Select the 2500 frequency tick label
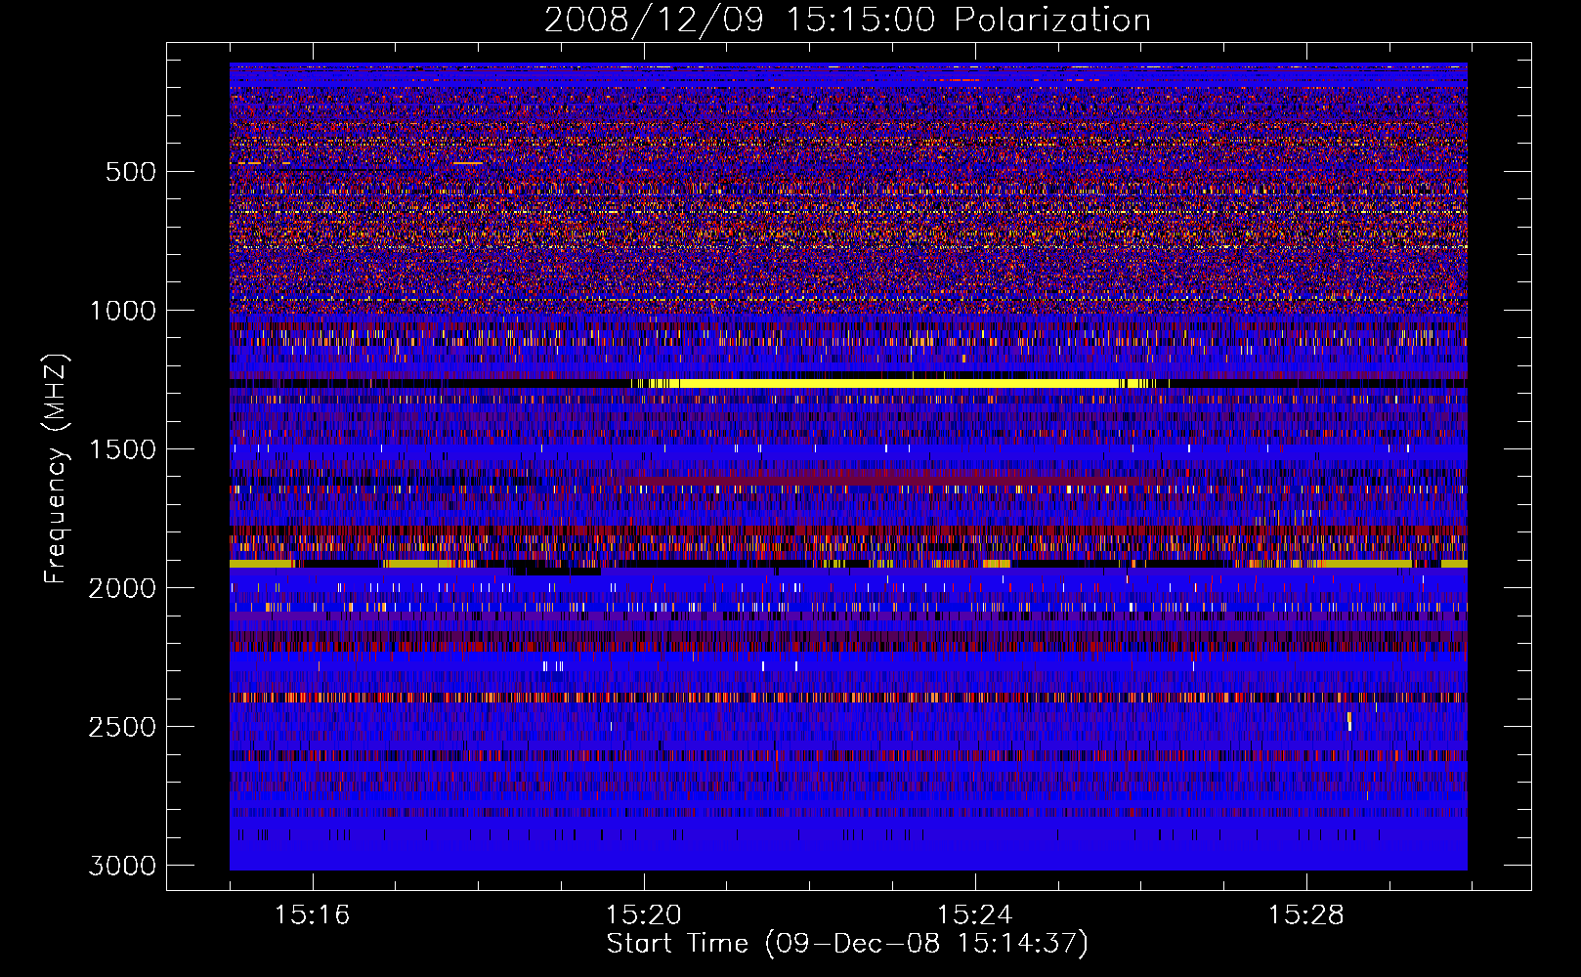Viewport: 1581px width, 977px height. [x=123, y=727]
